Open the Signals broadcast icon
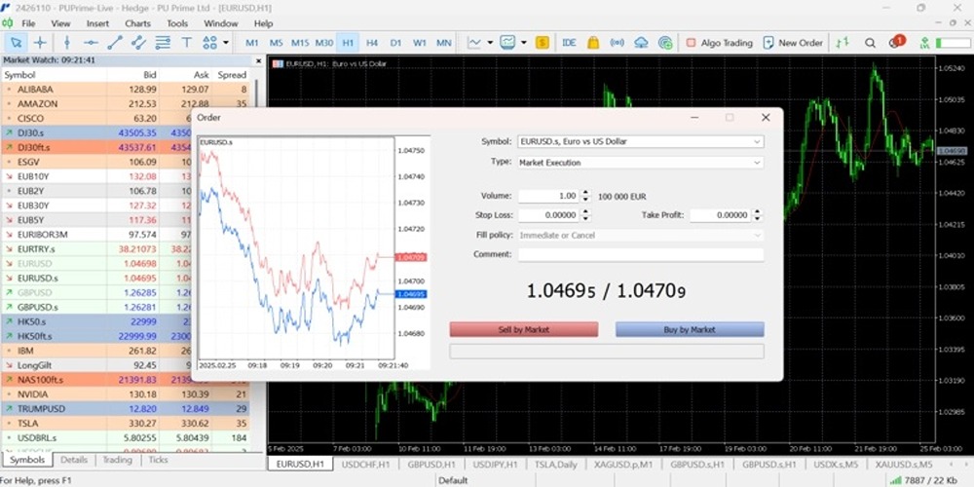The width and height of the screenshot is (974, 487). point(617,43)
